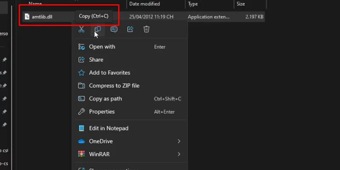Click the Notepad icon beside Edit in Notepad

click(81, 128)
